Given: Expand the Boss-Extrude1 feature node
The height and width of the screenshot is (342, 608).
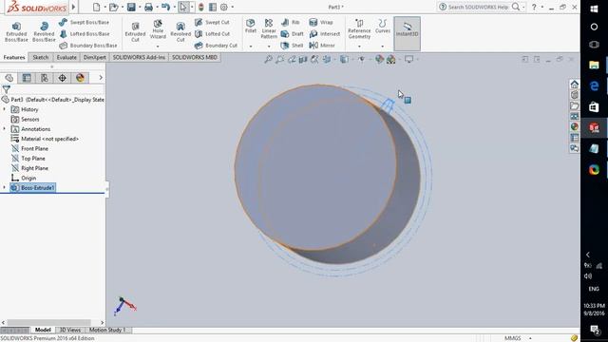Looking at the screenshot, I should [5, 188].
